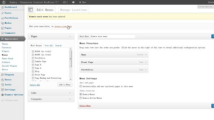214x120 pixels.
Task: Switch to the Edit Menus tab
Action: (45, 10)
